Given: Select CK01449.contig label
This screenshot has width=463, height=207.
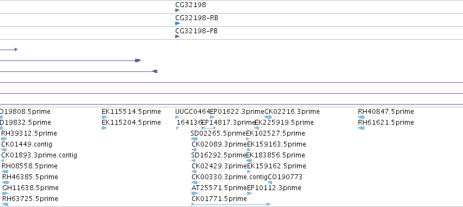Looking at the screenshot, I should coord(27,144).
